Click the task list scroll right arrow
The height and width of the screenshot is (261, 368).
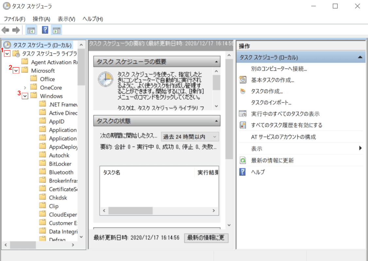coord(213,211)
